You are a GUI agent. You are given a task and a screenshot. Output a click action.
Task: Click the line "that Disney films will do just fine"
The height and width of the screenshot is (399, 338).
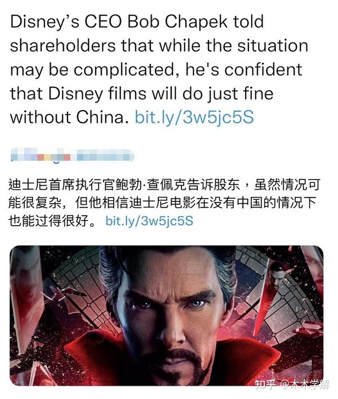coord(142,94)
